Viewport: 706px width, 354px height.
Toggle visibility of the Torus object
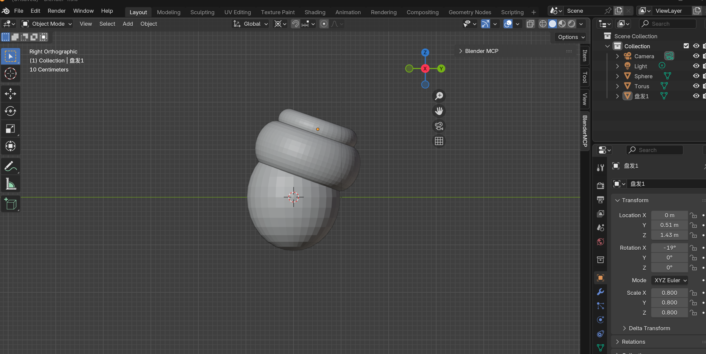(696, 86)
